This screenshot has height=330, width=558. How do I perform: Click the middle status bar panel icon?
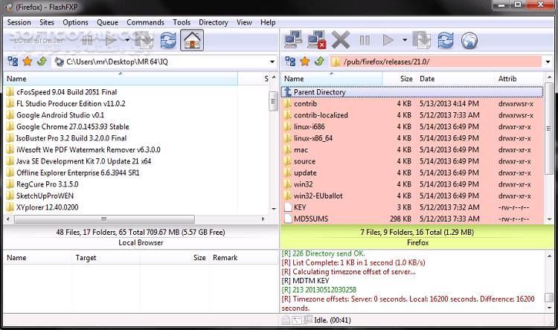coord(296,320)
